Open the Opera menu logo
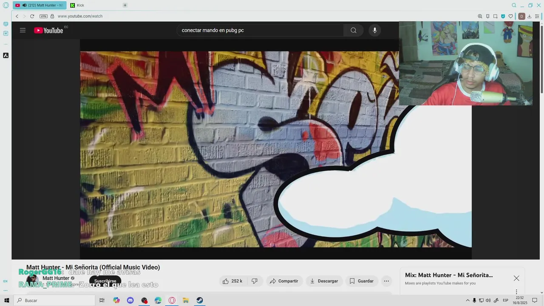This screenshot has height=306, width=544. (6, 5)
